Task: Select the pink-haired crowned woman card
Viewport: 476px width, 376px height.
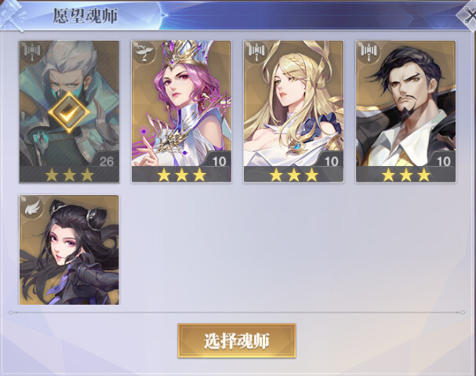Action: pos(181,111)
